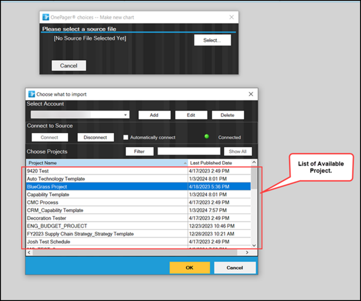Click the green Connected status indicator
Screen dimensions: 361x301
pos(207,137)
